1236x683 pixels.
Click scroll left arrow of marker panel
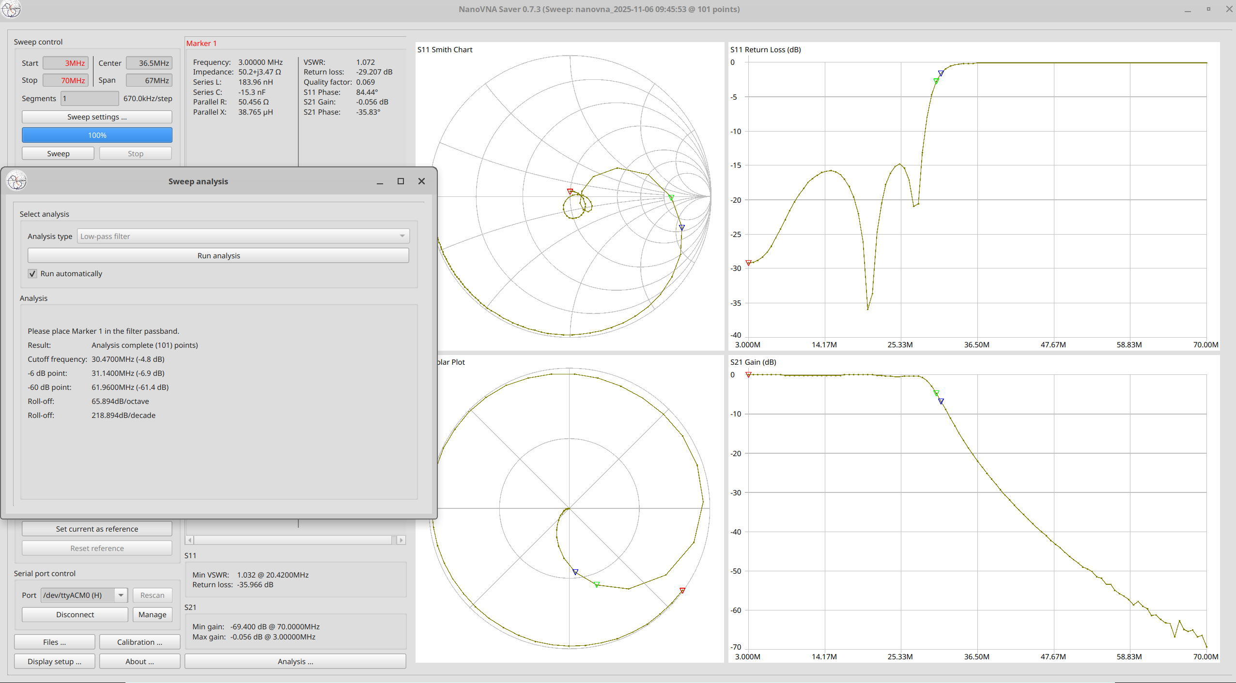tap(190, 540)
